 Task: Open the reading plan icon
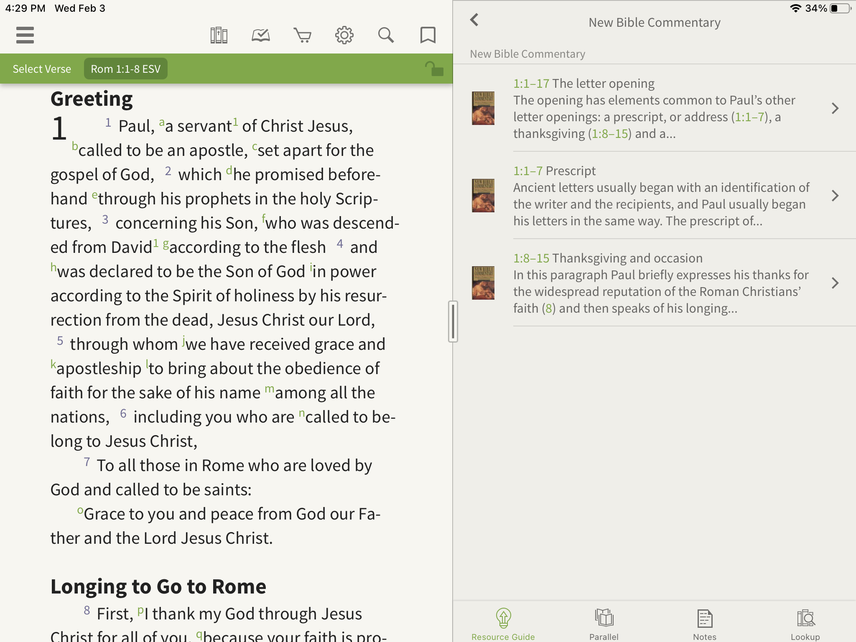pyautogui.click(x=260, y=35)
